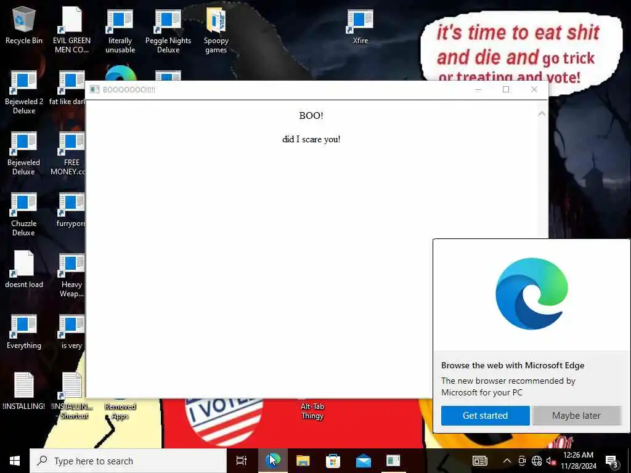Click 'Browse the web with Microsoft Edge' heading
Image resolution: width=631 pixels, height=473 pixels.
tap(513, 365)
